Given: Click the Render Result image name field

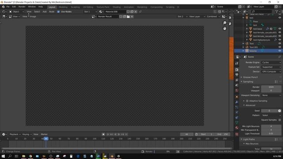Looking at the screenshot, I should (x=108, y=17).
